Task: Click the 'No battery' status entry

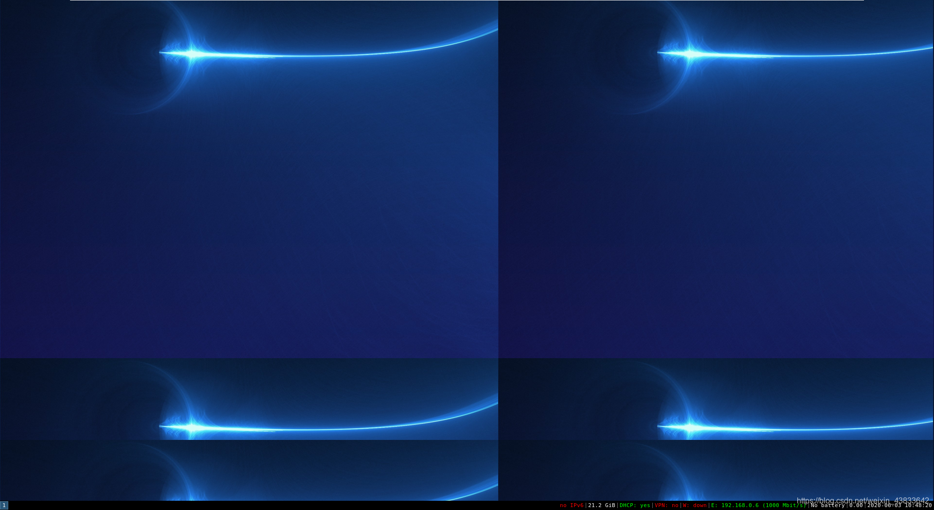Action: (828, 506)
